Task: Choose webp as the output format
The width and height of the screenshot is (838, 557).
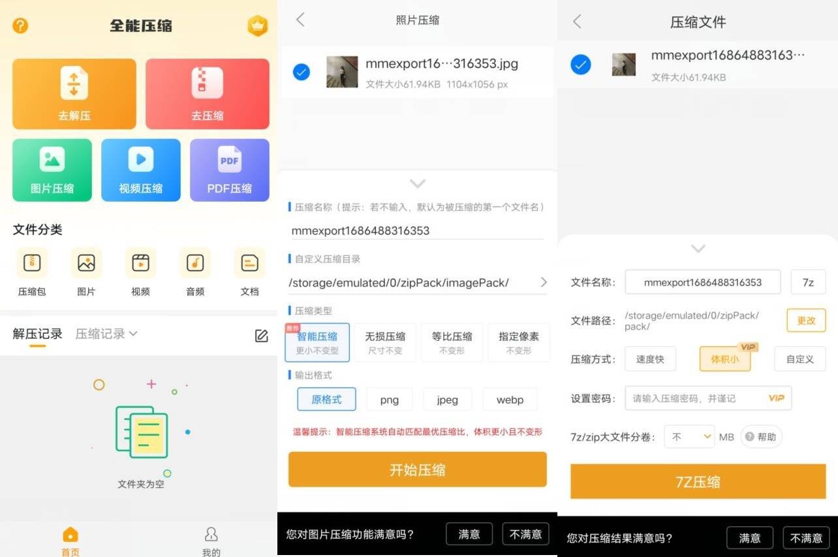Action: (510, 400)
